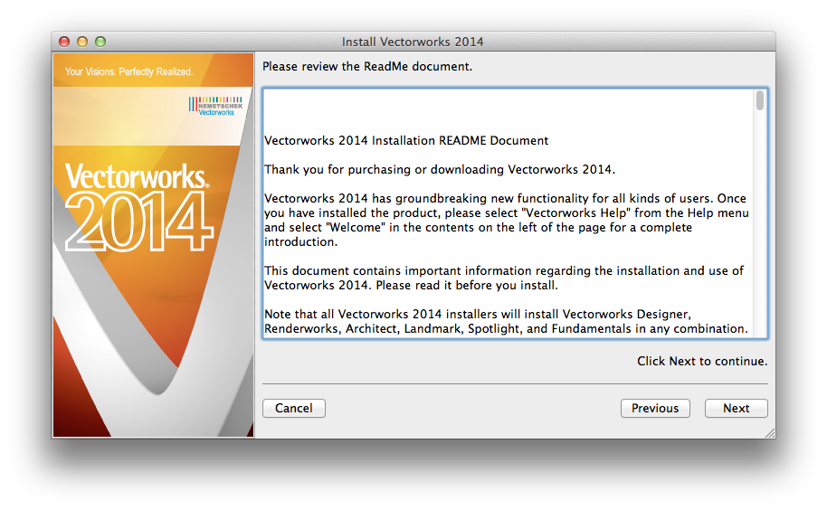Click the 'Please review the ReadMe document.' heading
Screen dimensions: 827x510
(366, 67)
